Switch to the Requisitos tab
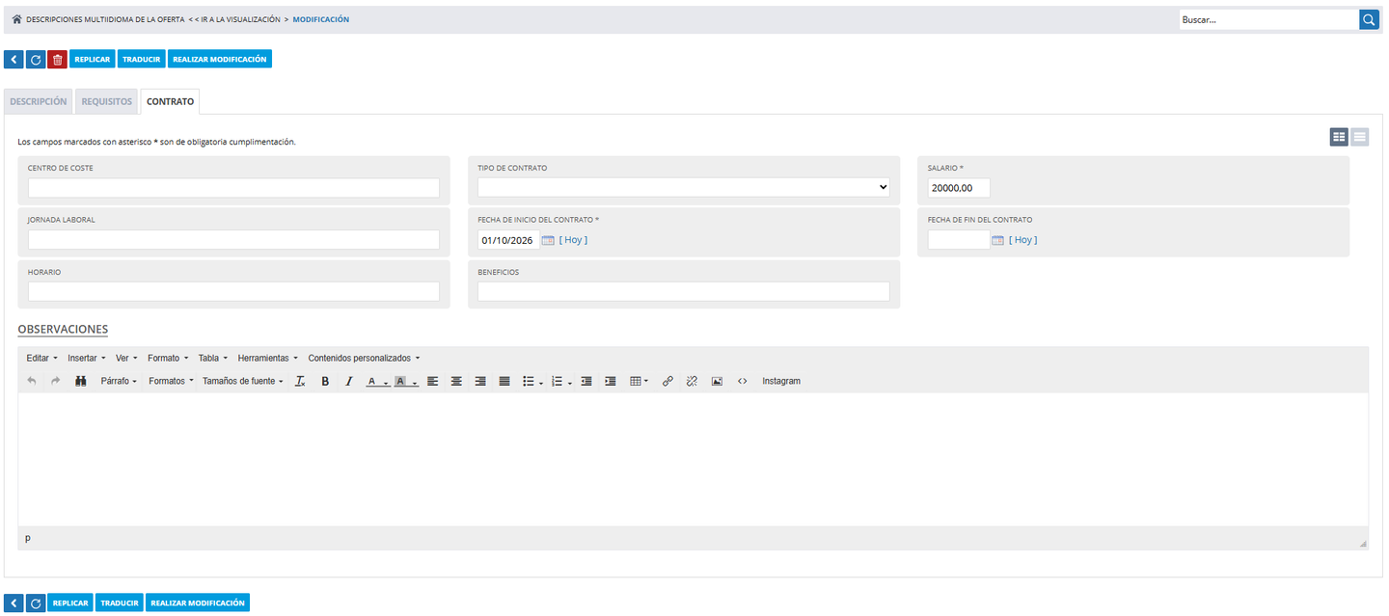Viewport: 1389px width, 616px height. (107, 101)
